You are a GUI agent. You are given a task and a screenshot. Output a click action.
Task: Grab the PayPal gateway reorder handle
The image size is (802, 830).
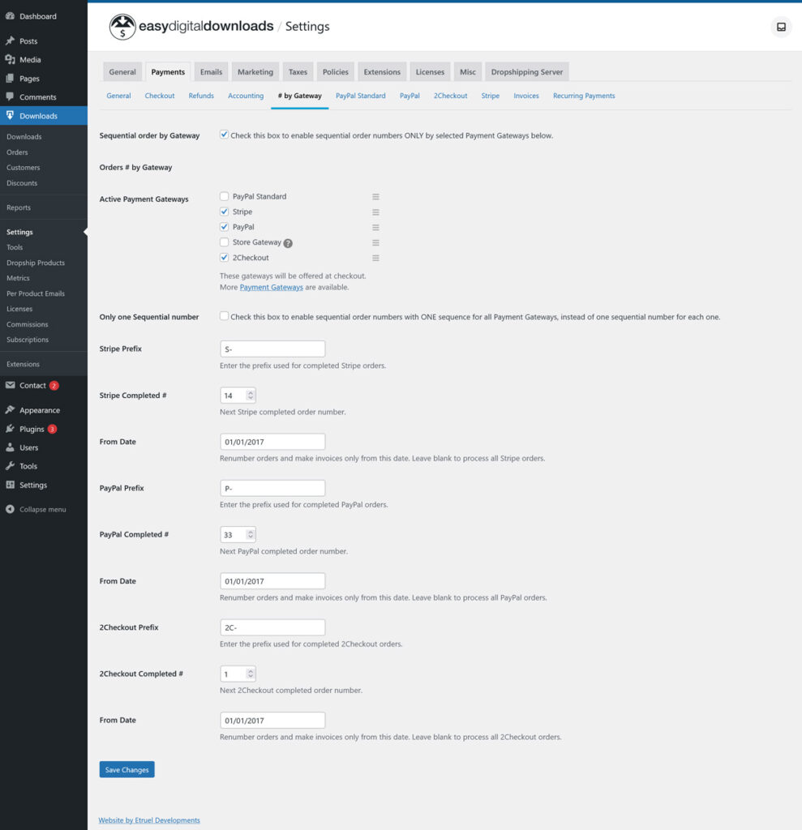click(x=375, y=227)
